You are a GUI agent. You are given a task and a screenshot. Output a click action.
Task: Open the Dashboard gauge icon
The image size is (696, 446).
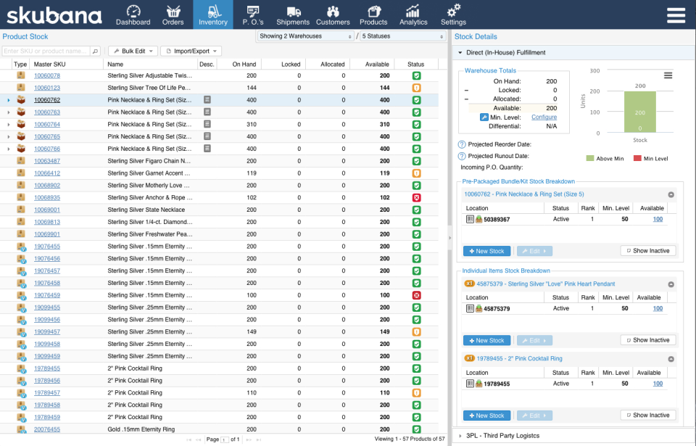click(x=133, y=11)
